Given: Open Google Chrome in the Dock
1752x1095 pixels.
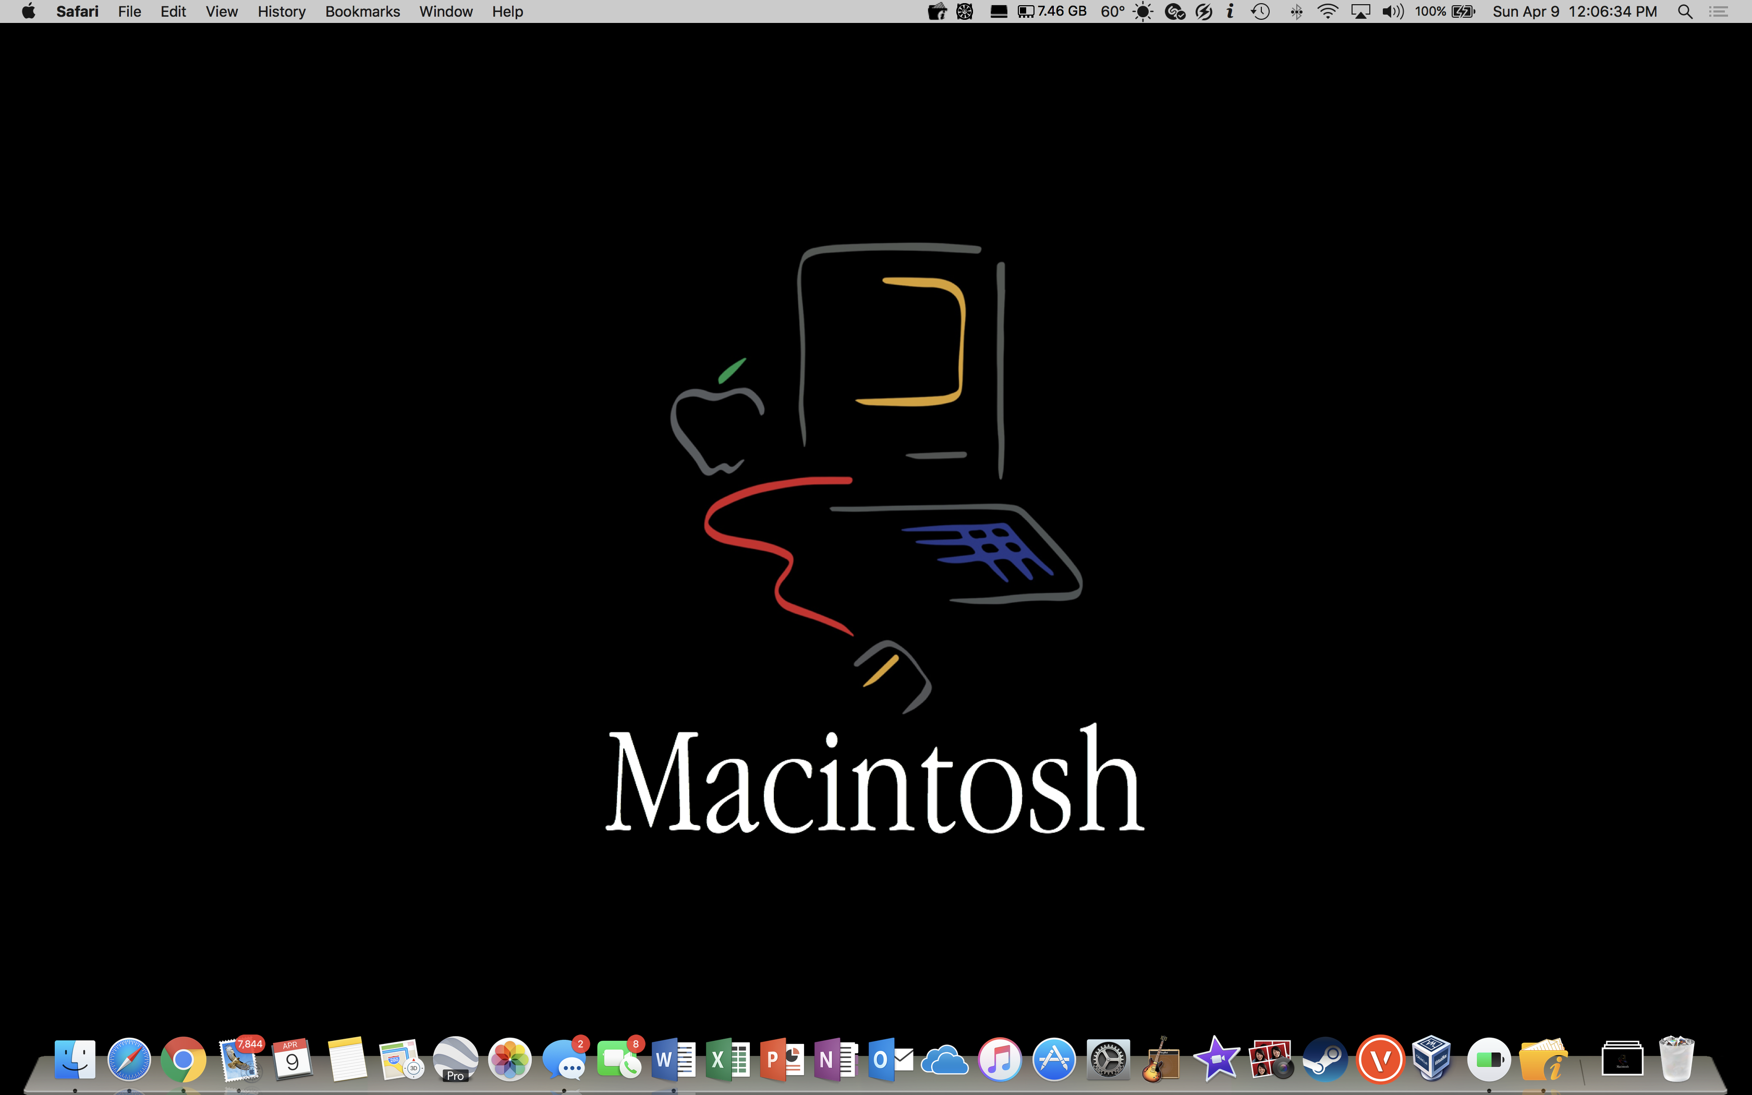Looking at the screenshot, I should point(183,1060).
